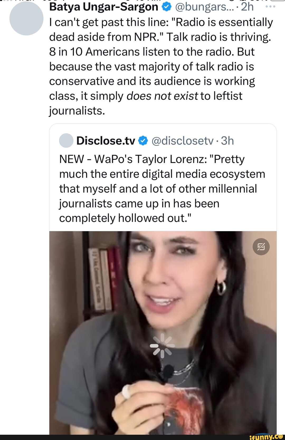Toggle closed captions on the video

click(x=261, y=247)
